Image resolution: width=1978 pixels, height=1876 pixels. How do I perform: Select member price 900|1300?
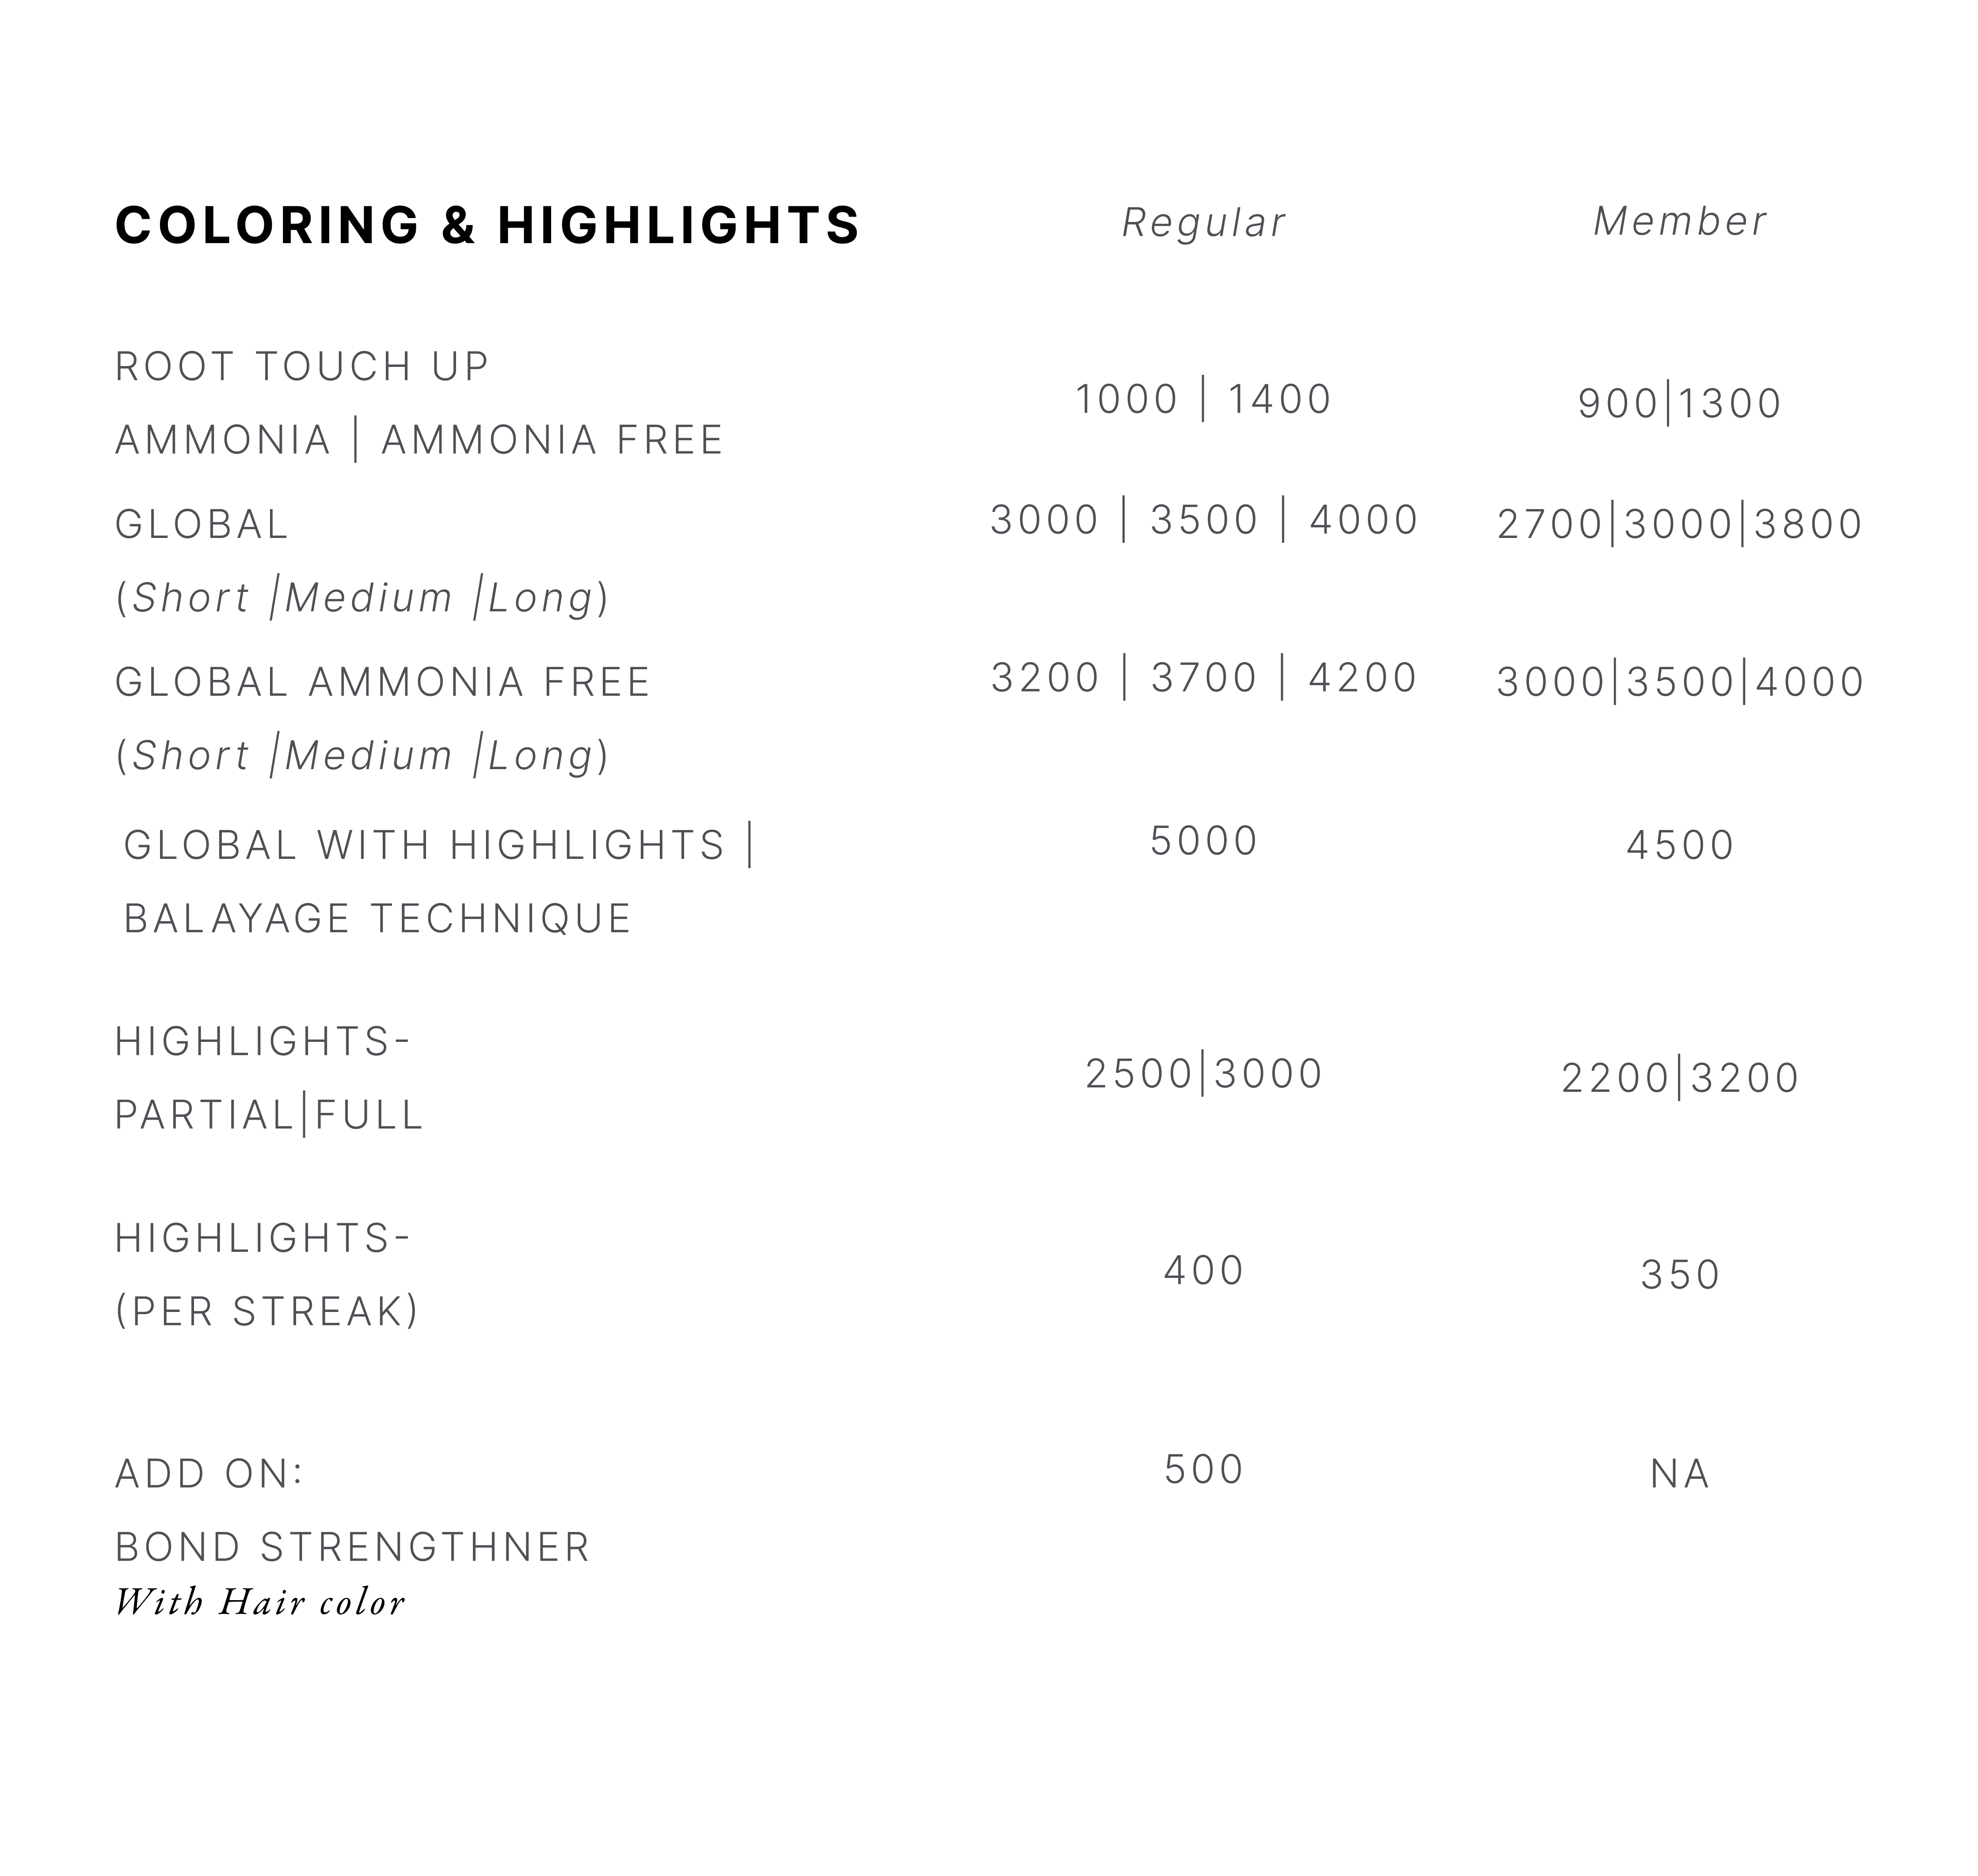pos(1680,404)
